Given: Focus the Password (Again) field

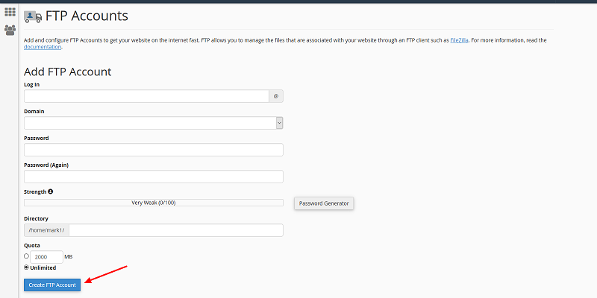Looking at the screenshot, I should tap(153, 177).
